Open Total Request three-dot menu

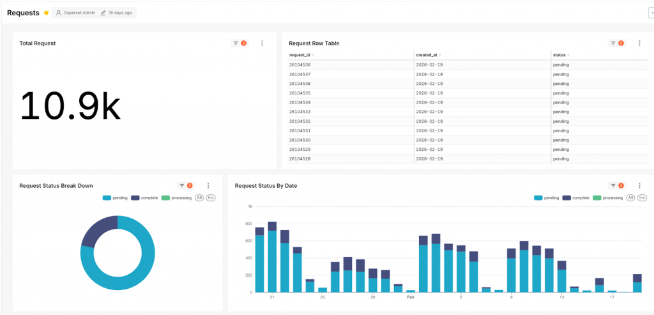coord(262,43)
